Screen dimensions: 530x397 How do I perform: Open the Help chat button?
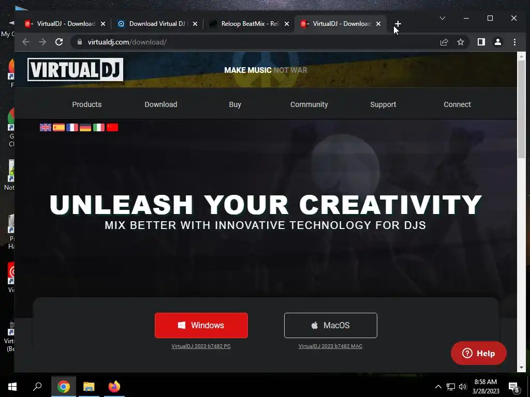pos(479,353)
